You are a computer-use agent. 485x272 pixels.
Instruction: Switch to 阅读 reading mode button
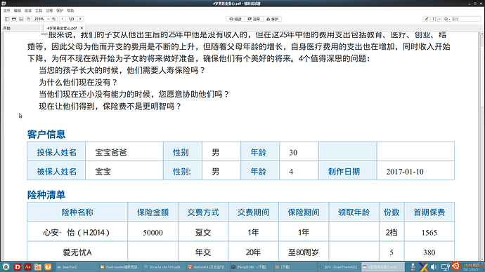pyautogui.click(x=235, y=19)
